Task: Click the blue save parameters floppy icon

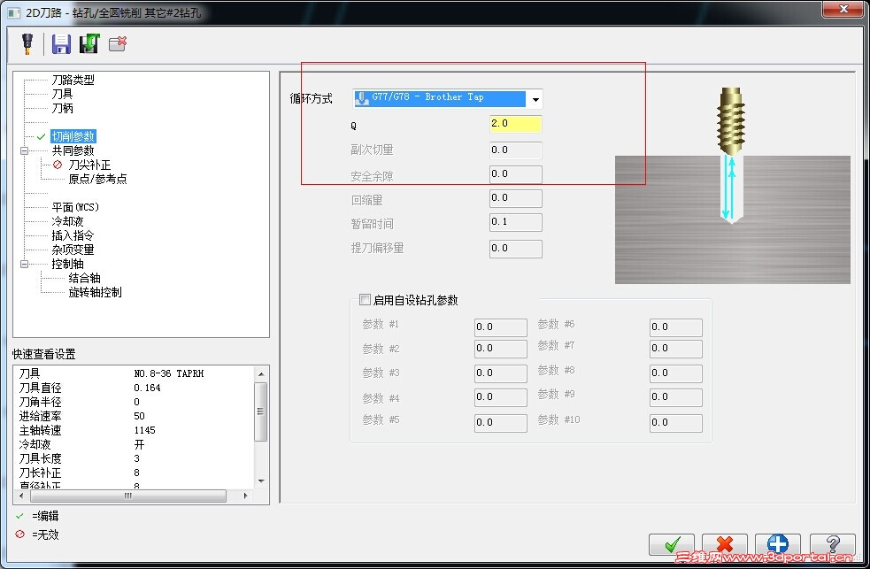Action: click(x=61, y=44)
